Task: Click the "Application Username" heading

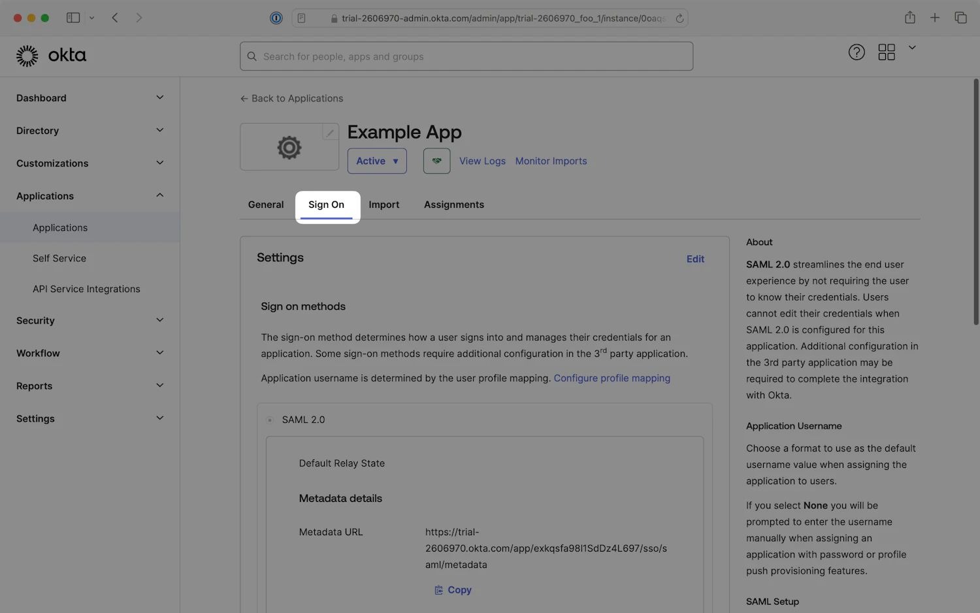Action: [x=794, y=426]
